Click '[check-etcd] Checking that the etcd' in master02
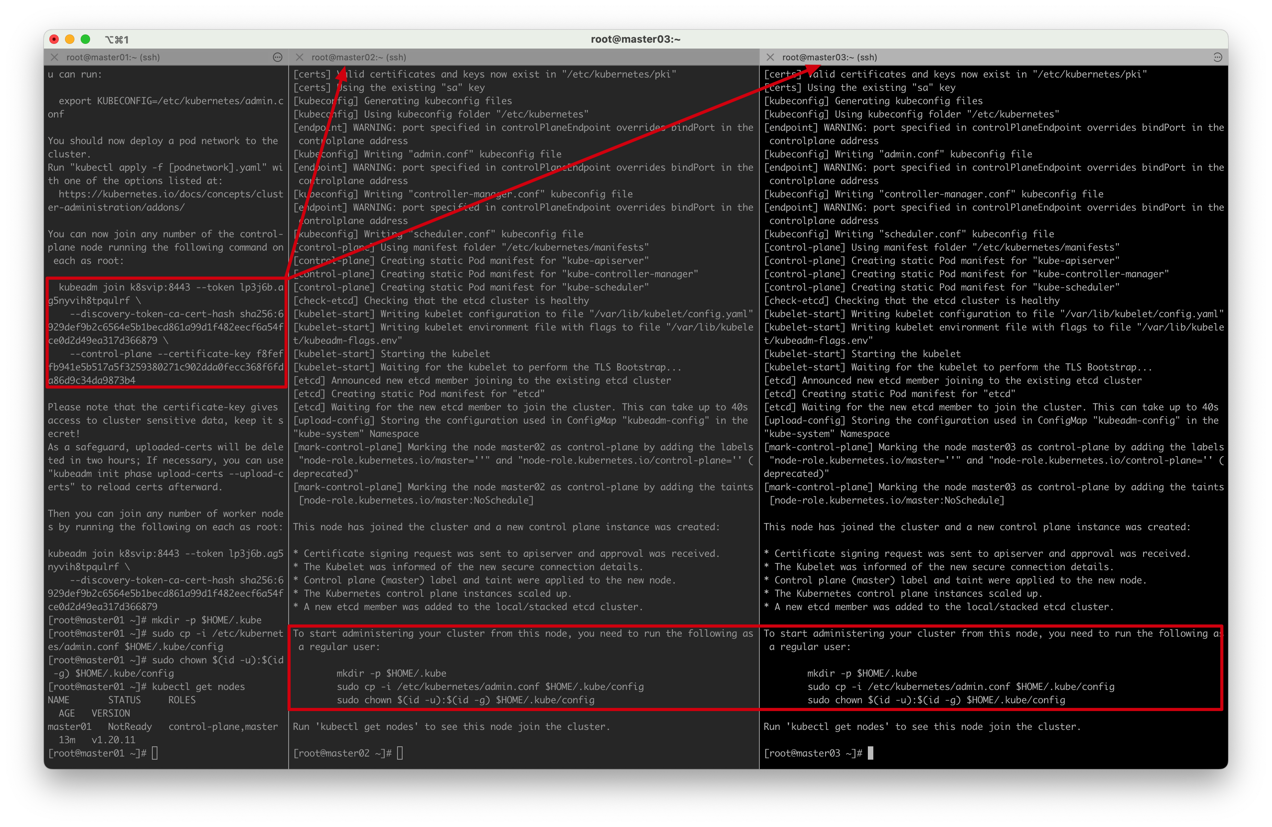The width and height of the screenshot is (1272, 827). [x=441, y=301]
